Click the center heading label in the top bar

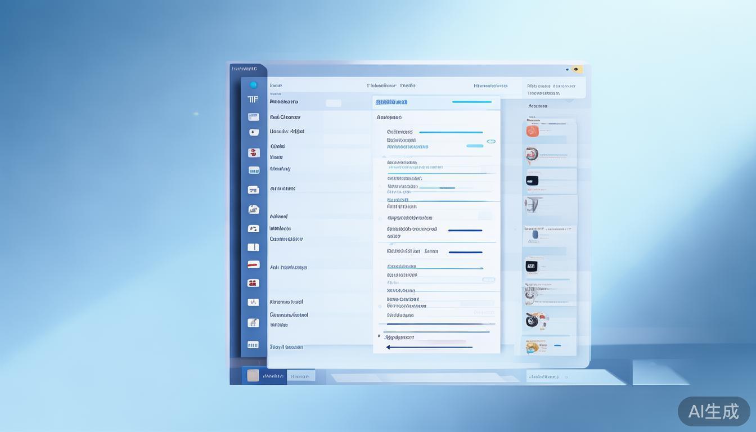point(391,86)
